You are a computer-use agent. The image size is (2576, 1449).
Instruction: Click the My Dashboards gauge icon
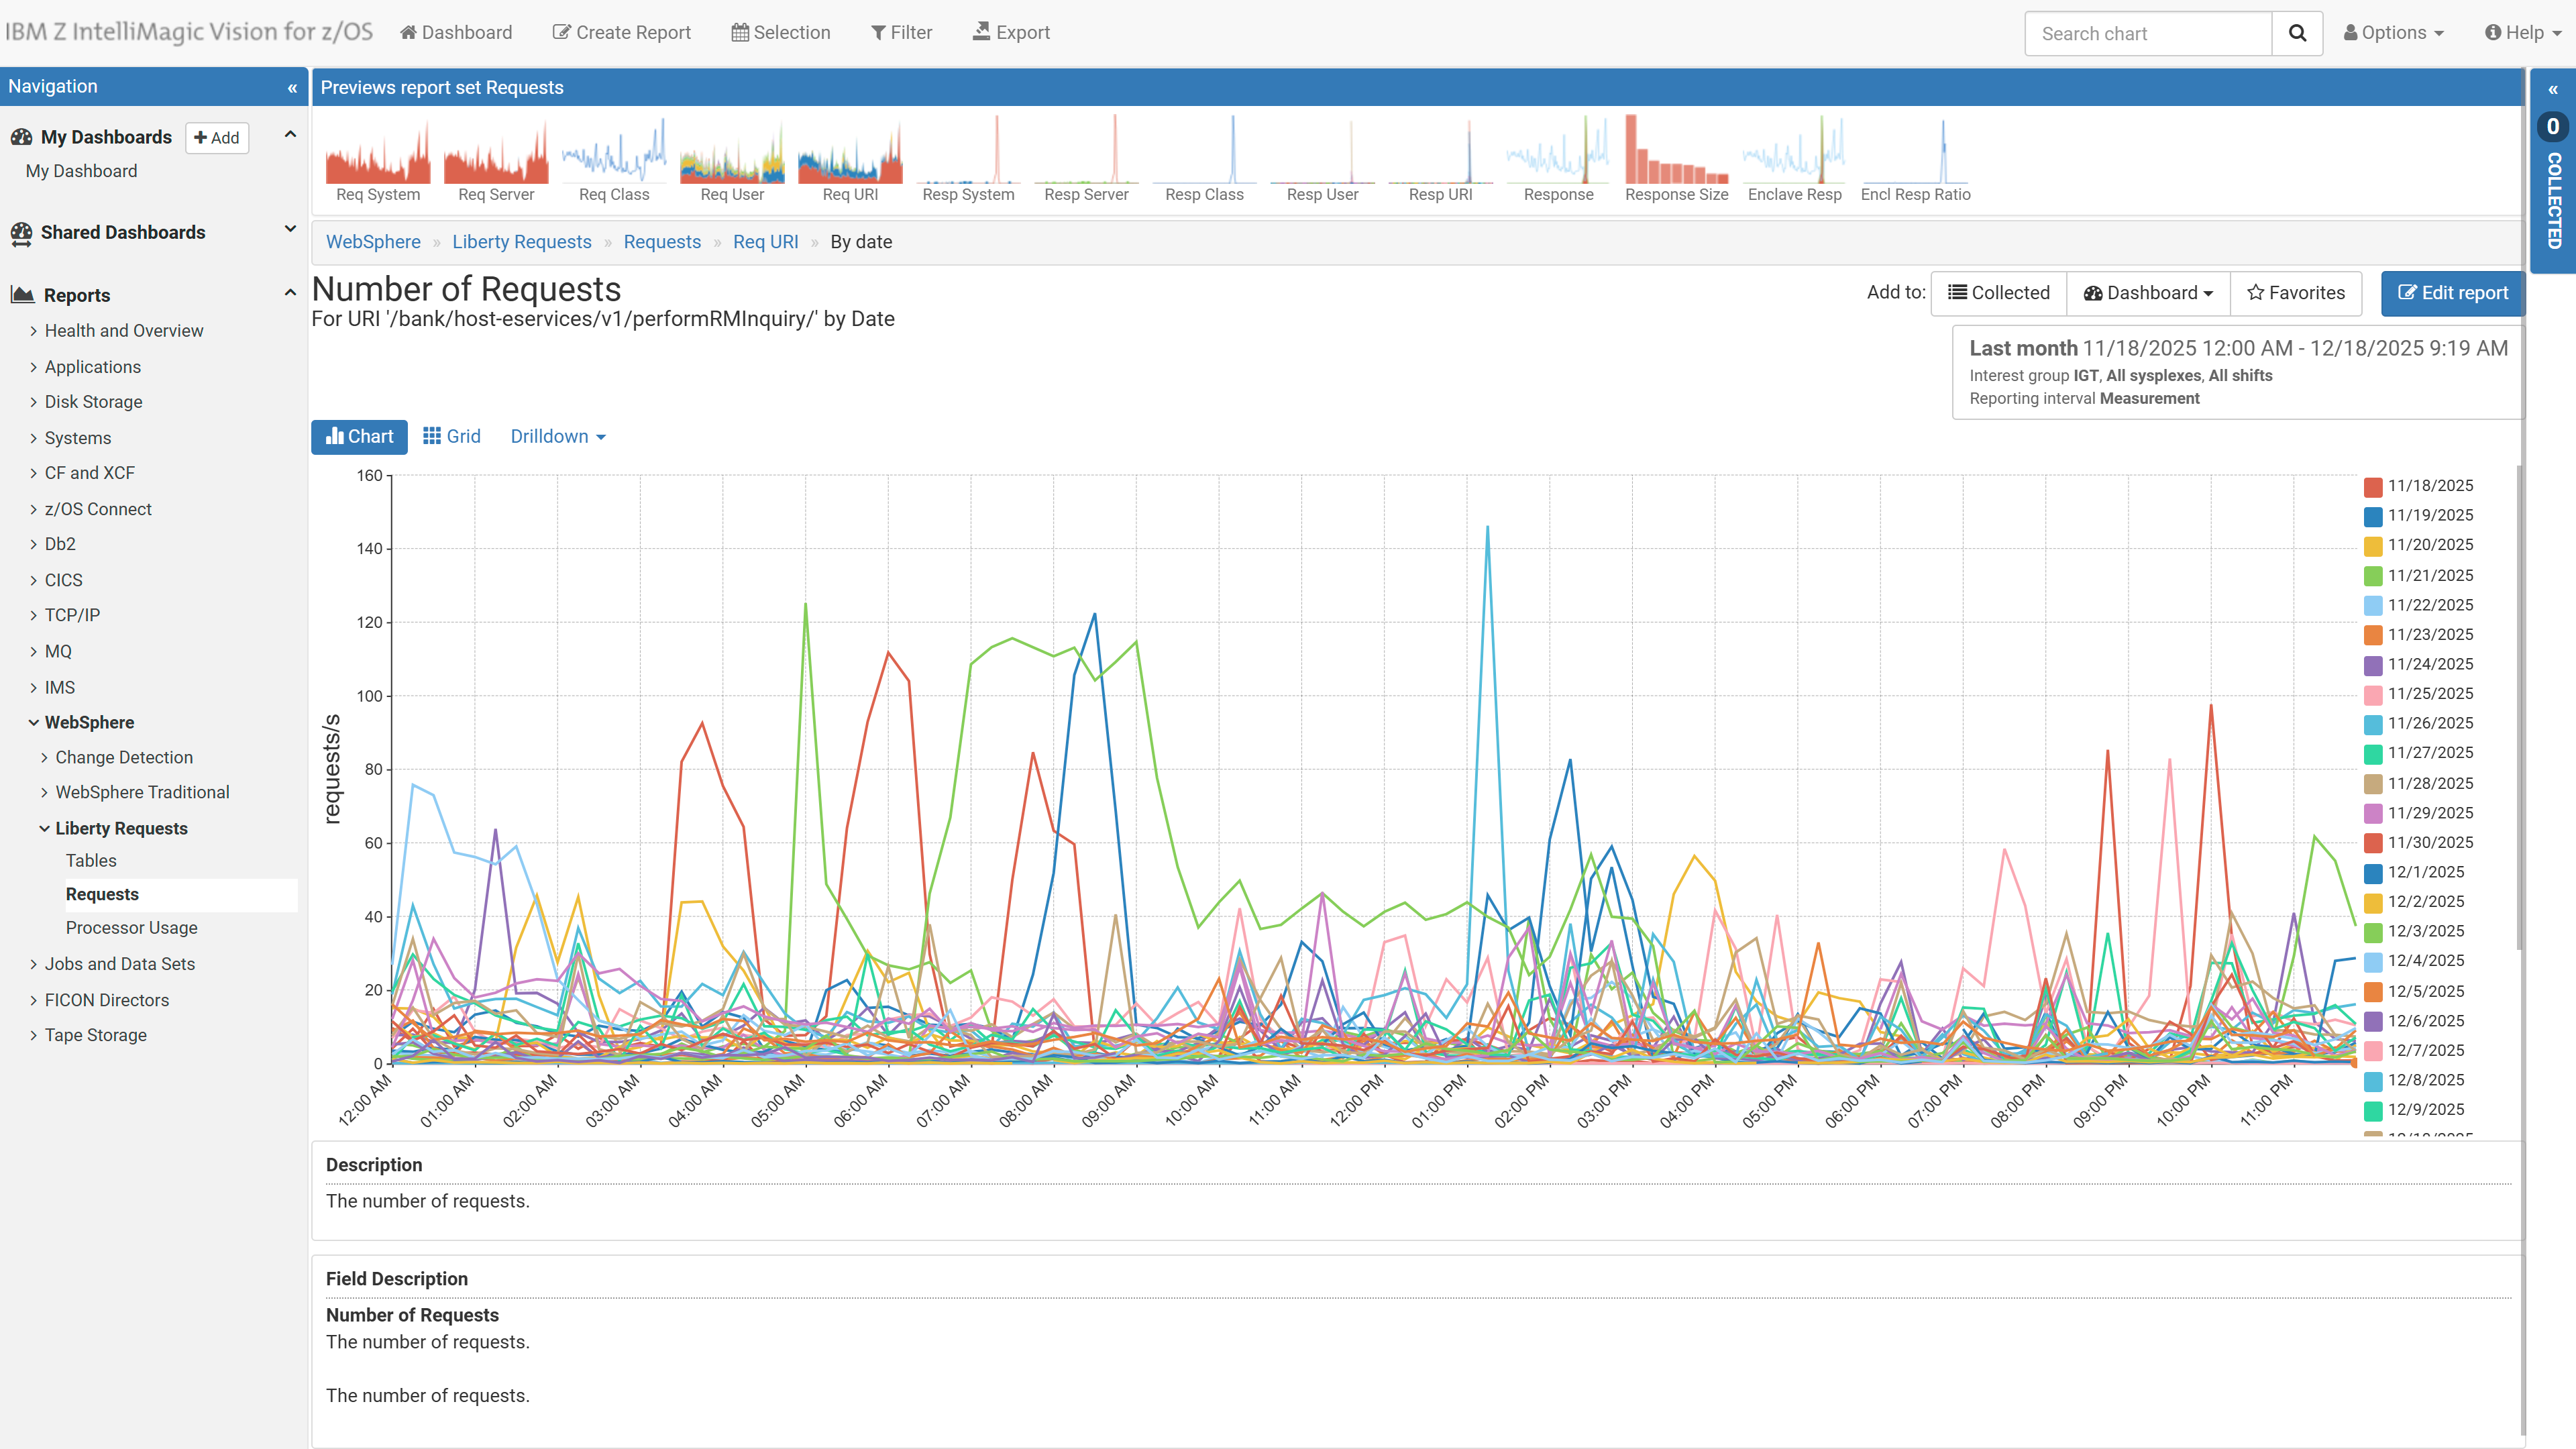(21, 137)
